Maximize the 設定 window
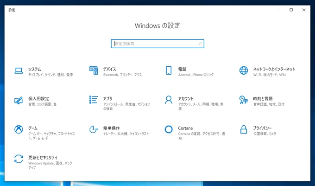The width and height of the screenshot is (315, 186). pyautogui.click(x=291, y=10)
